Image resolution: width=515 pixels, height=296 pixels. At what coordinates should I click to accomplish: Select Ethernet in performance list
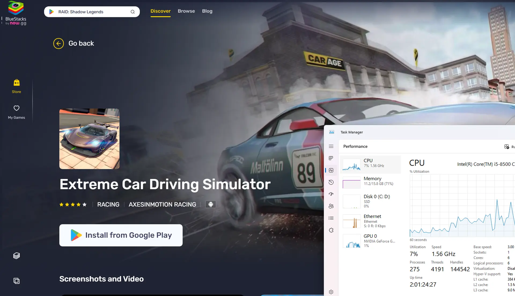click(x=370, y=221)
